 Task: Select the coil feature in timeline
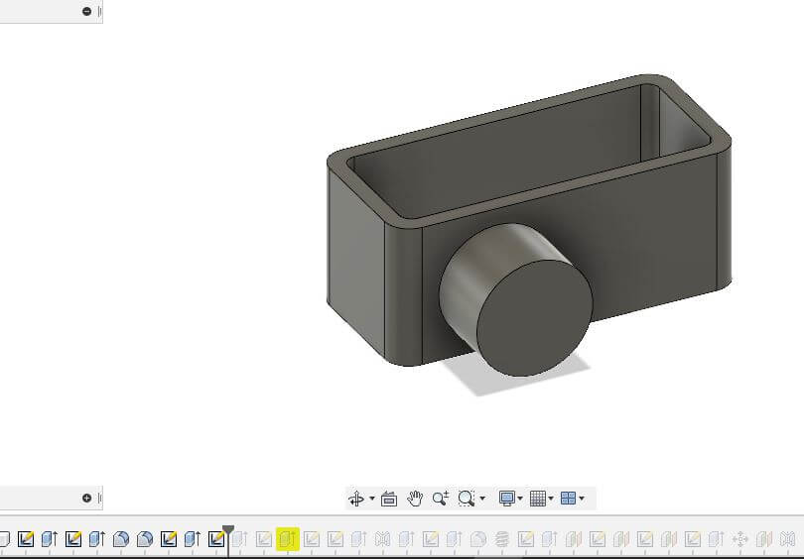point(502,539)
